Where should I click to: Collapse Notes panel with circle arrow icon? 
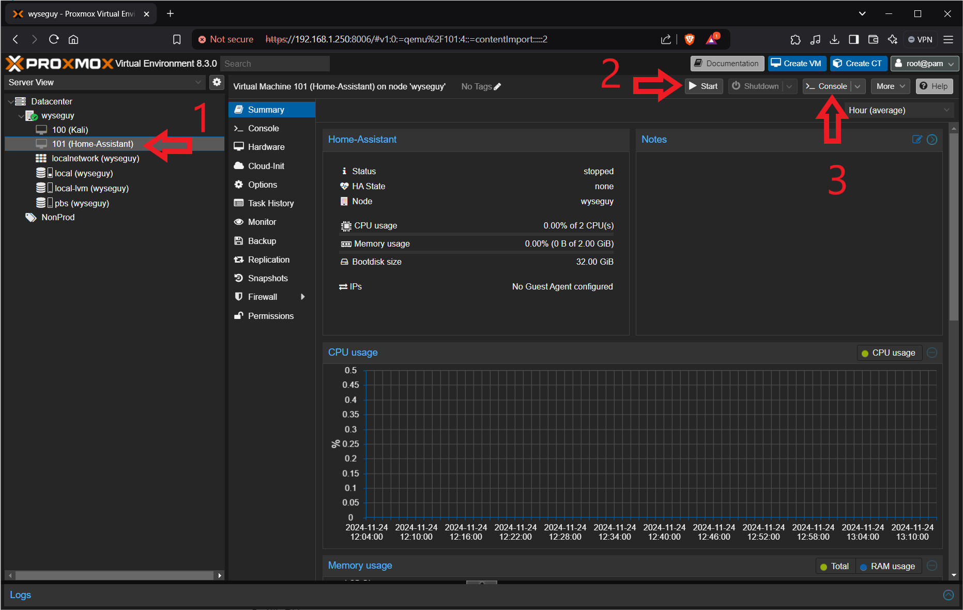click(x=932, y=140)
